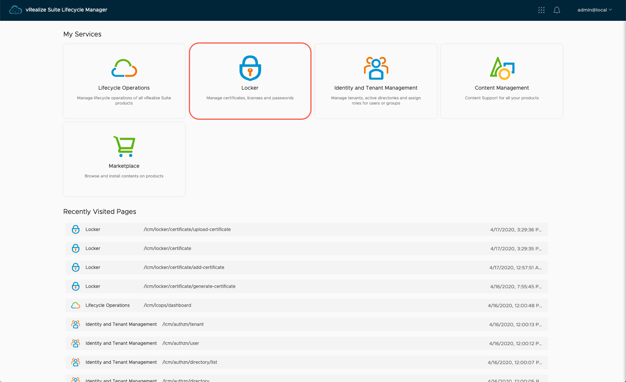The width and height of the screenshot is (626, 382).
Task: Open the services grid switcher icon
Action: coord(541,10)
